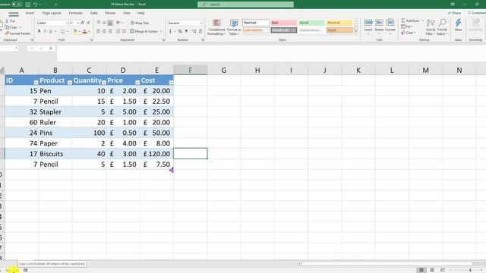Activate the Format Painter brush
The height and width of the screenshot is (273, 486).
(x=7, y=33)
